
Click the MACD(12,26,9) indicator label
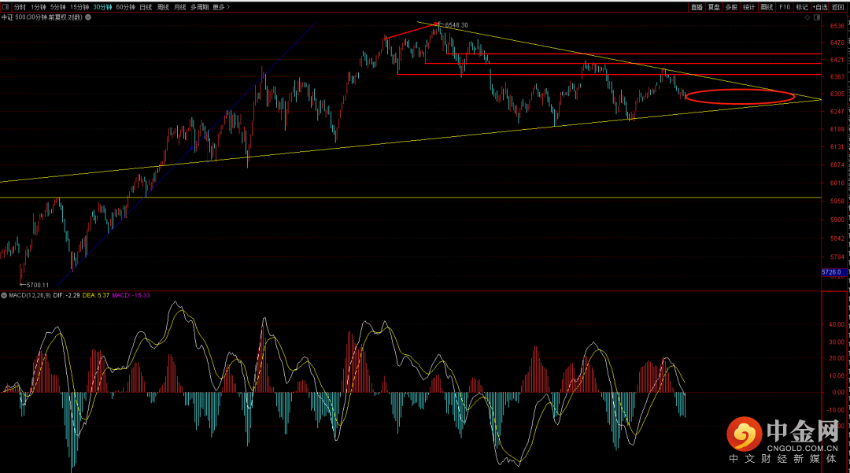[x=30, y=295]
